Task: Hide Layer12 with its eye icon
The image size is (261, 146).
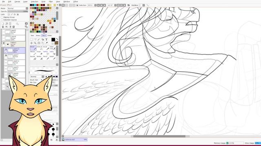Action: click(x=6, y=49)
